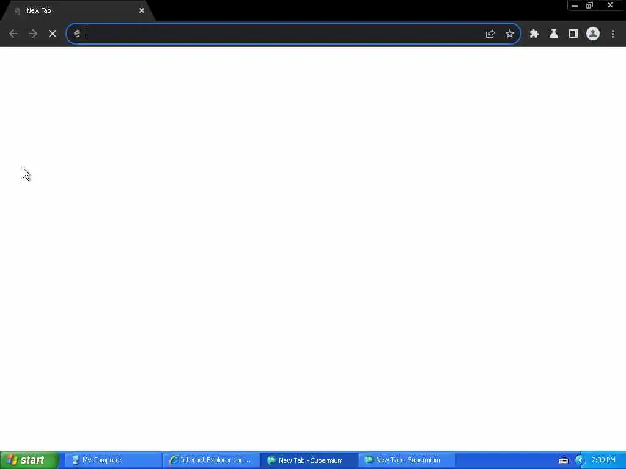626x469 pixels.
Task: Open the profile avatar menu
Action: click(593, 34)
